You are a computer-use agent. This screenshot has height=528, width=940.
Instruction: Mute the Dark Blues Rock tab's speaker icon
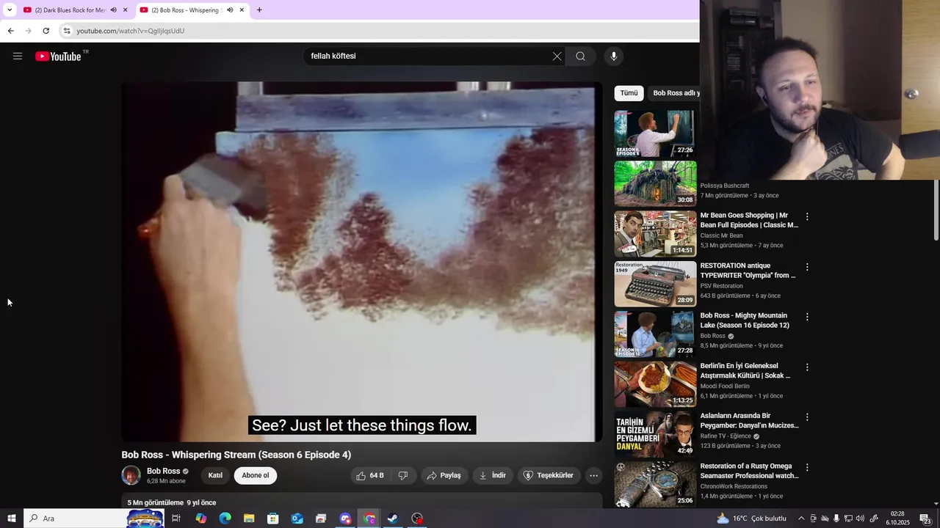point(113,10)
